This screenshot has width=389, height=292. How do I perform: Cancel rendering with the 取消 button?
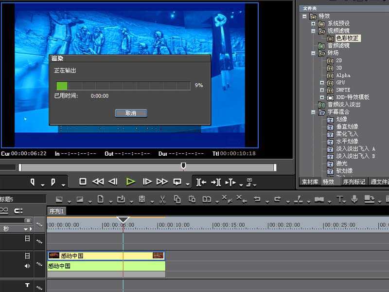coord(131,113)
